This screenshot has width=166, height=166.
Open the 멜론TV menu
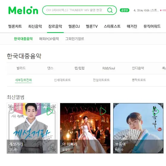[x=92, y=26]
